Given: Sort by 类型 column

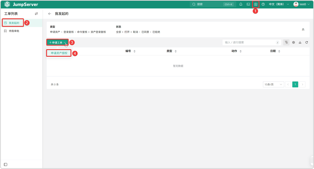Looking at the screenshot, I should tap(175, 51).
